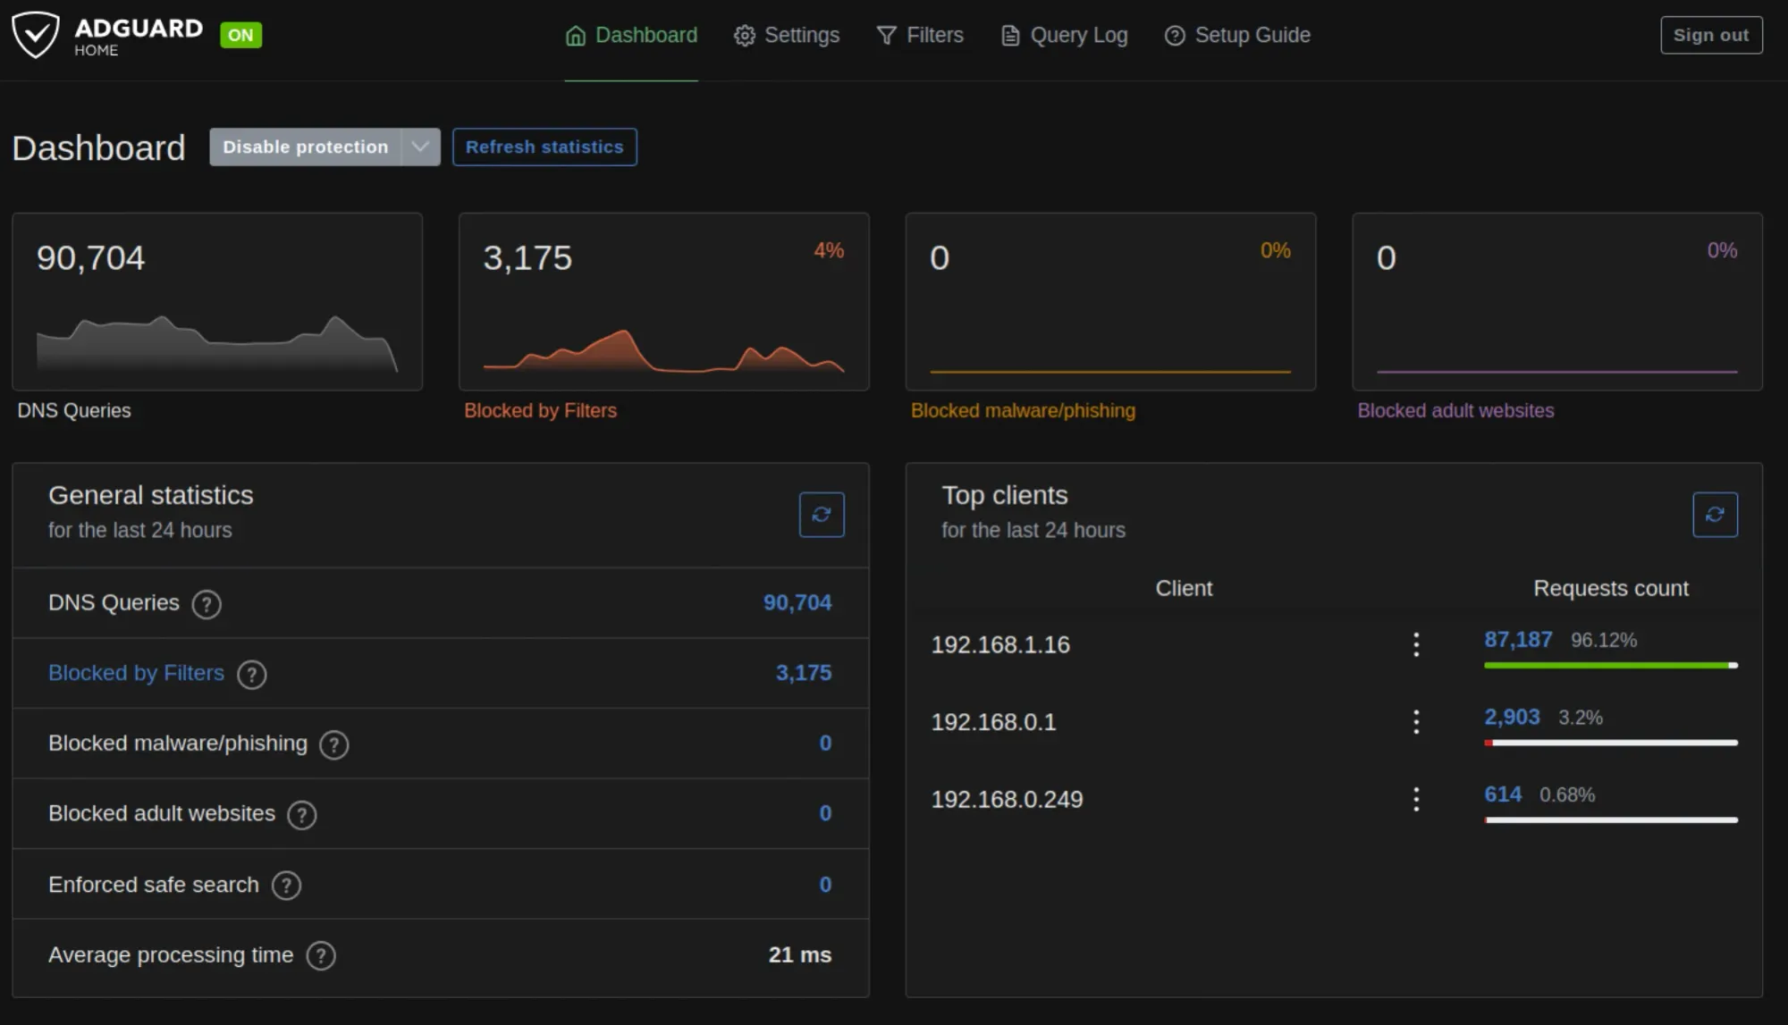Click the Requests count column header

pos(1611,588)
